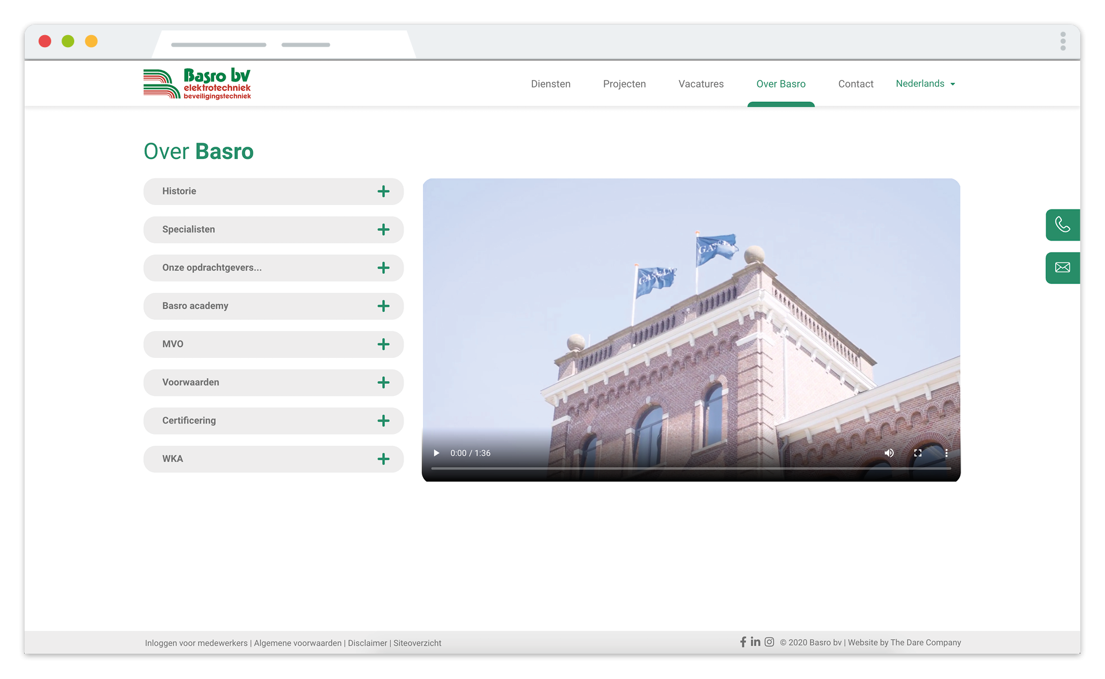The image size is (1105, 679).
Task: Mute the video sound
Action: 889,453
